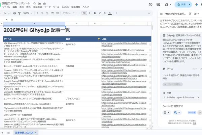The image size is (202, 135).
Task: Click the クリア link in the ソース section
Action: [195, 69]
